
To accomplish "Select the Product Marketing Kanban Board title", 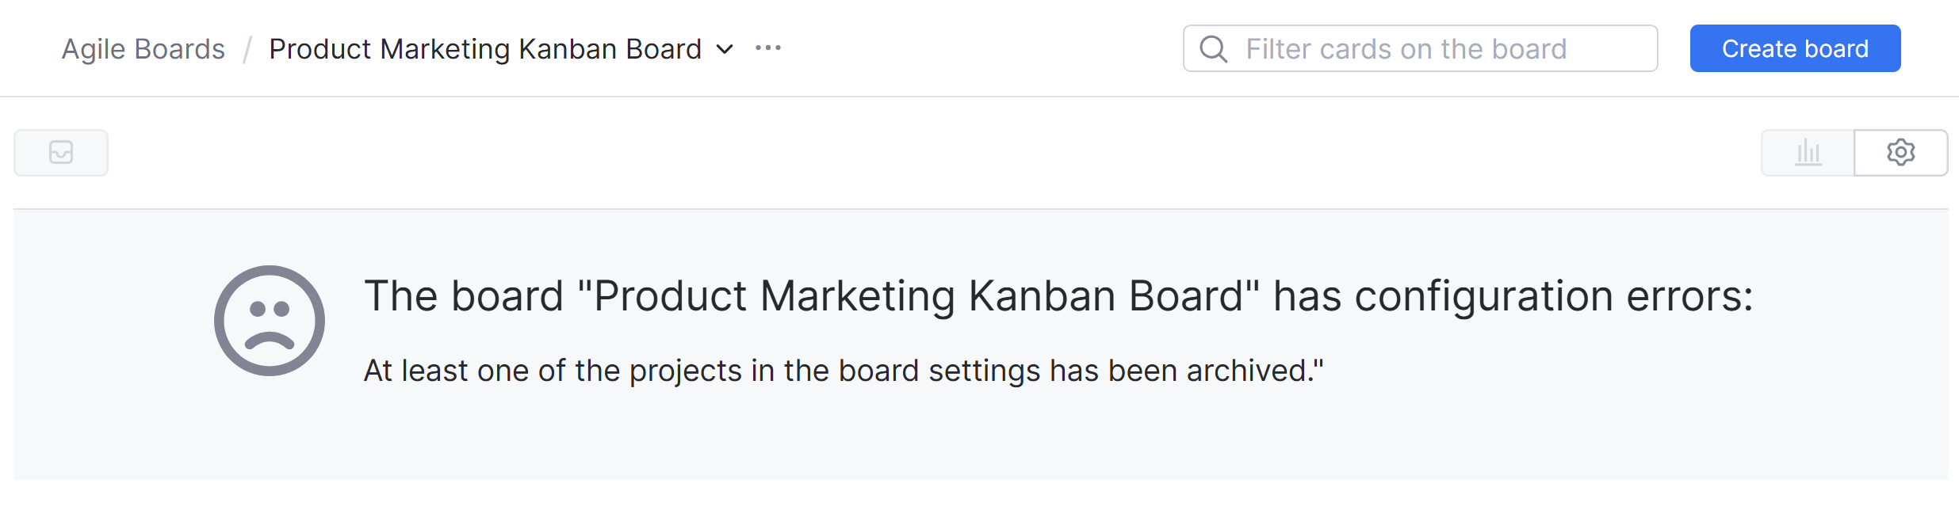I will (x=484, y=48).
